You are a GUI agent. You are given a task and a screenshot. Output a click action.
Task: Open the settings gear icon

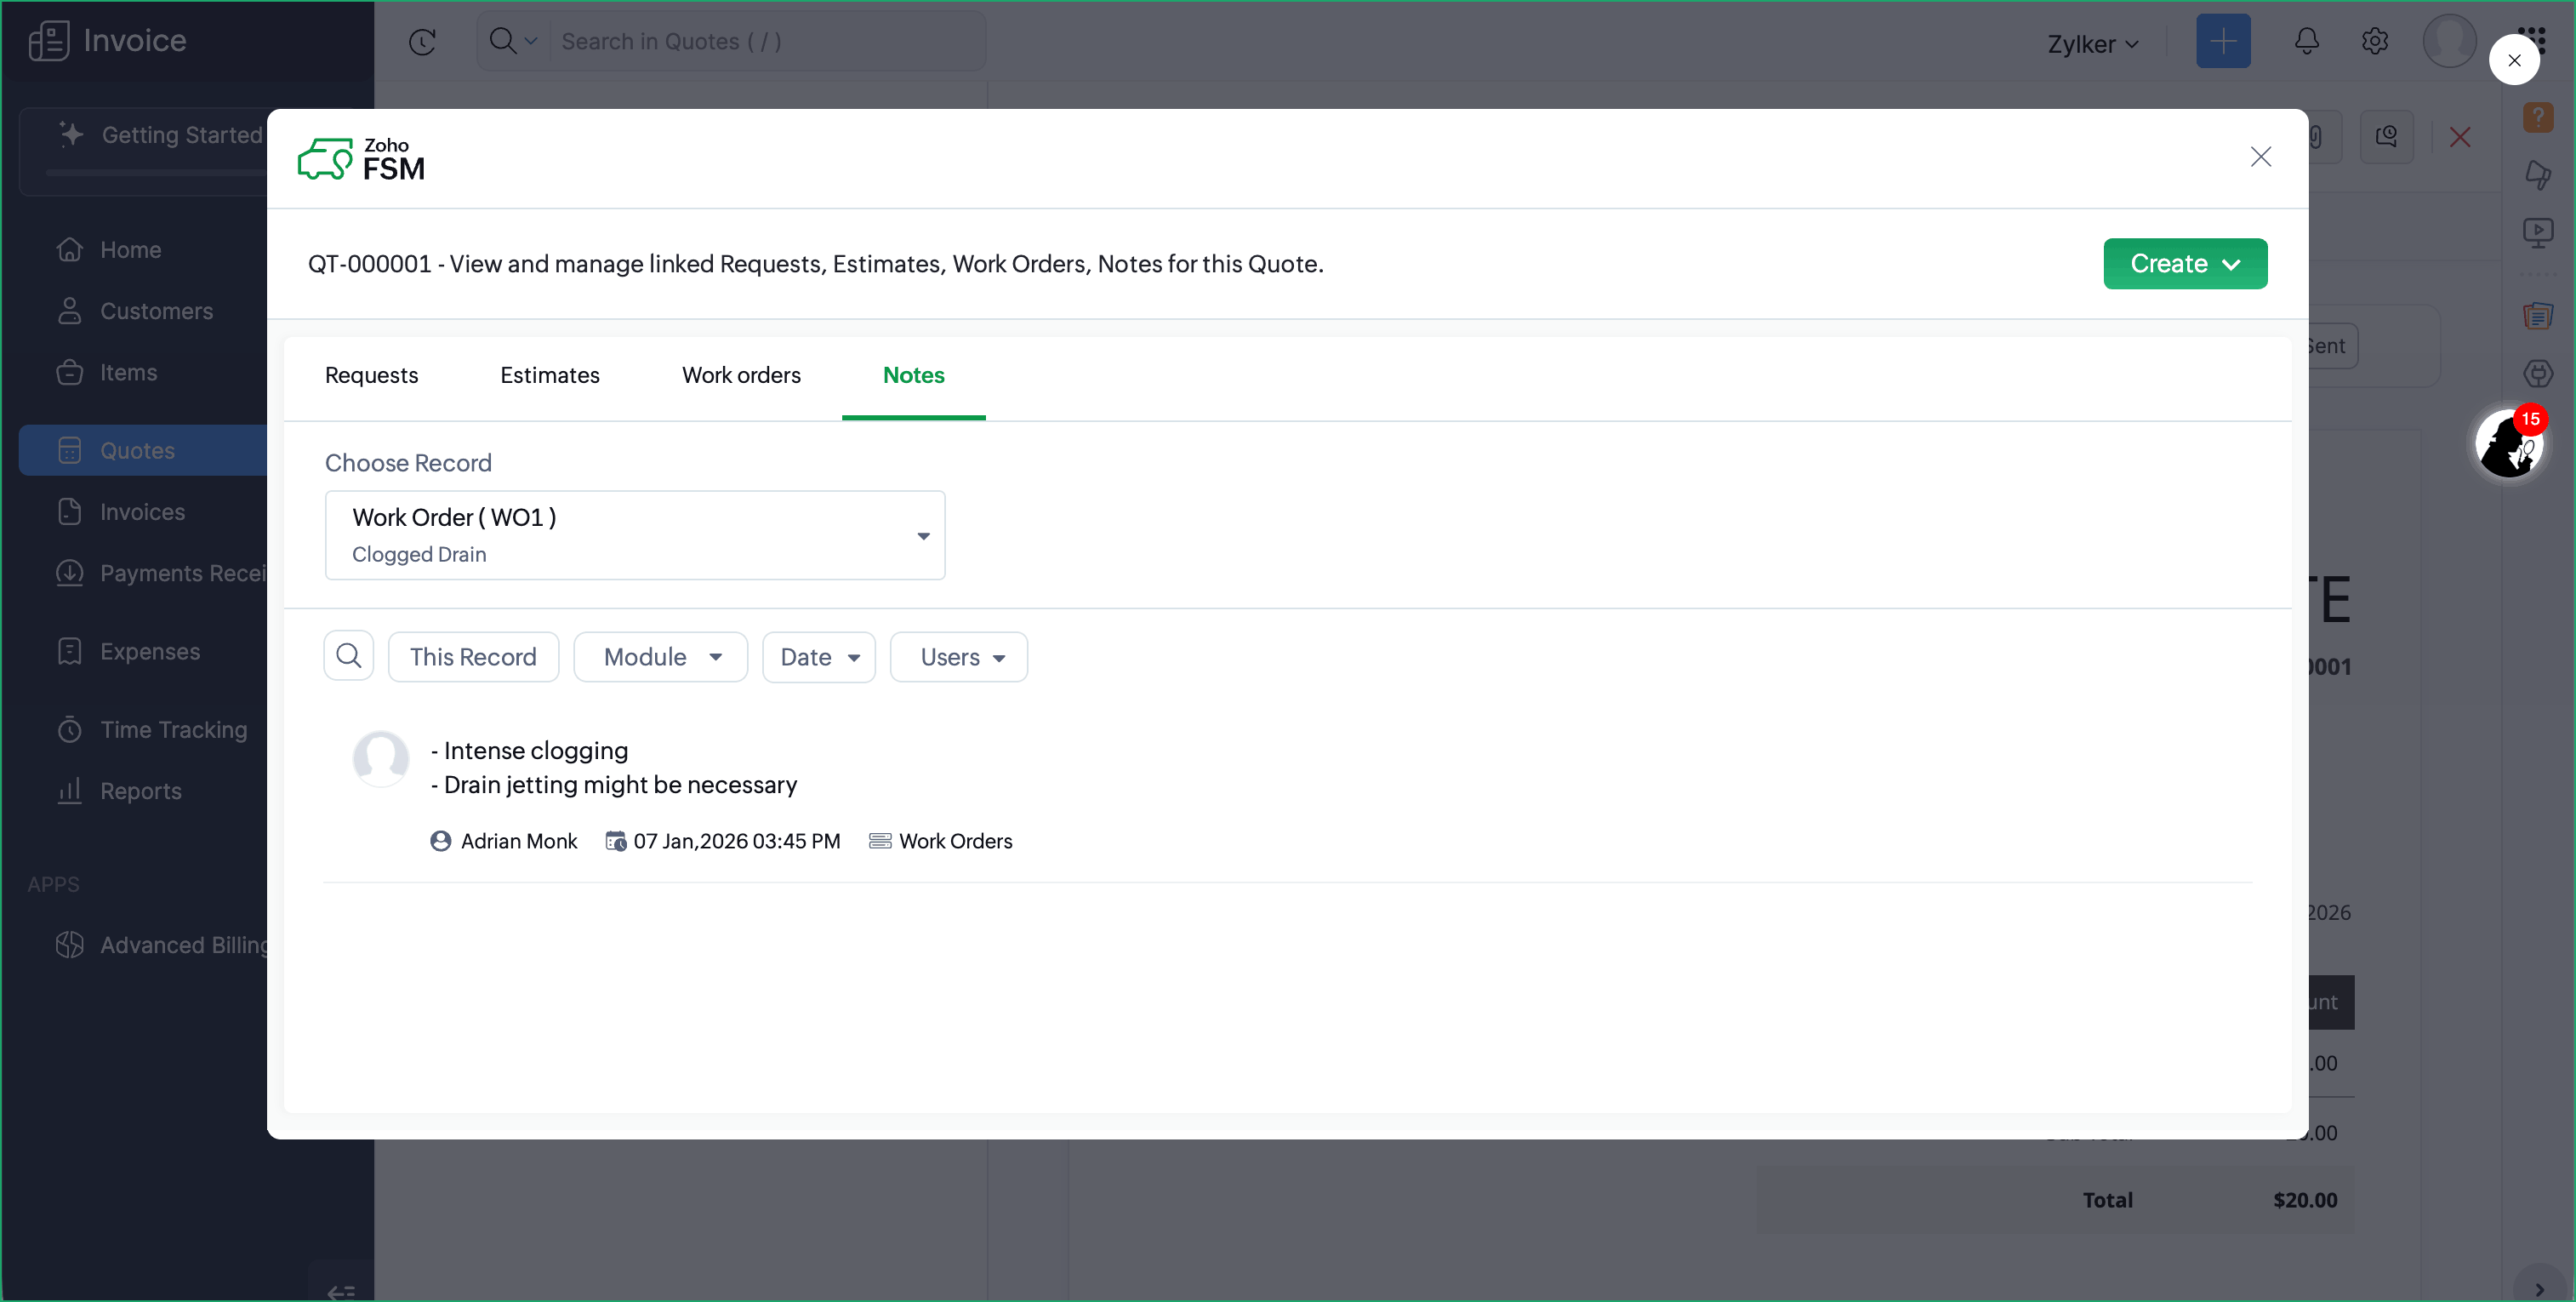2374,41
